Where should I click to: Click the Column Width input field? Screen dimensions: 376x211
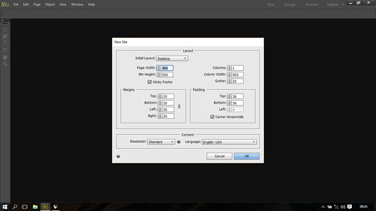tap(237, 75)
